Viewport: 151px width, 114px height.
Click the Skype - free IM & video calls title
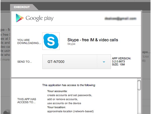[93, 40]
